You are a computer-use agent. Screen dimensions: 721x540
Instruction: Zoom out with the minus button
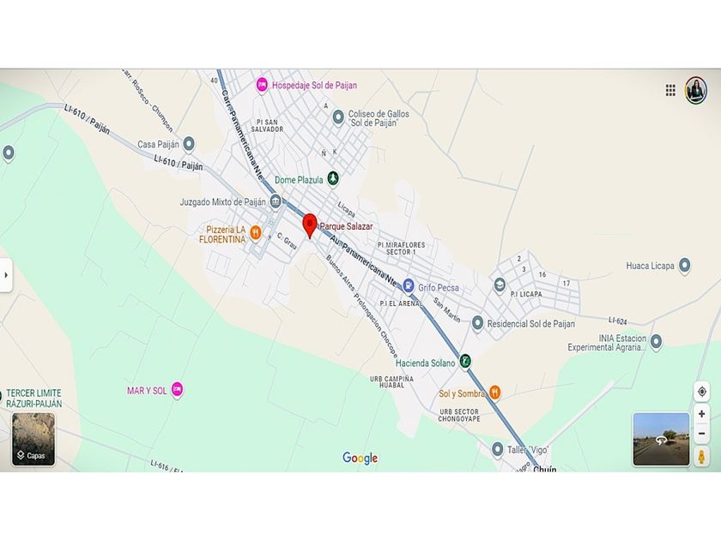tap(702, 434)
